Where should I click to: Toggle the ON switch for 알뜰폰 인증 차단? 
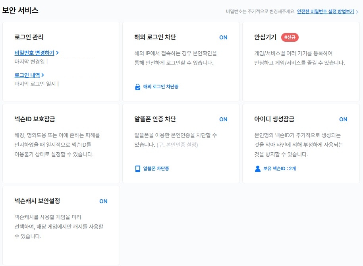(223, 119)
